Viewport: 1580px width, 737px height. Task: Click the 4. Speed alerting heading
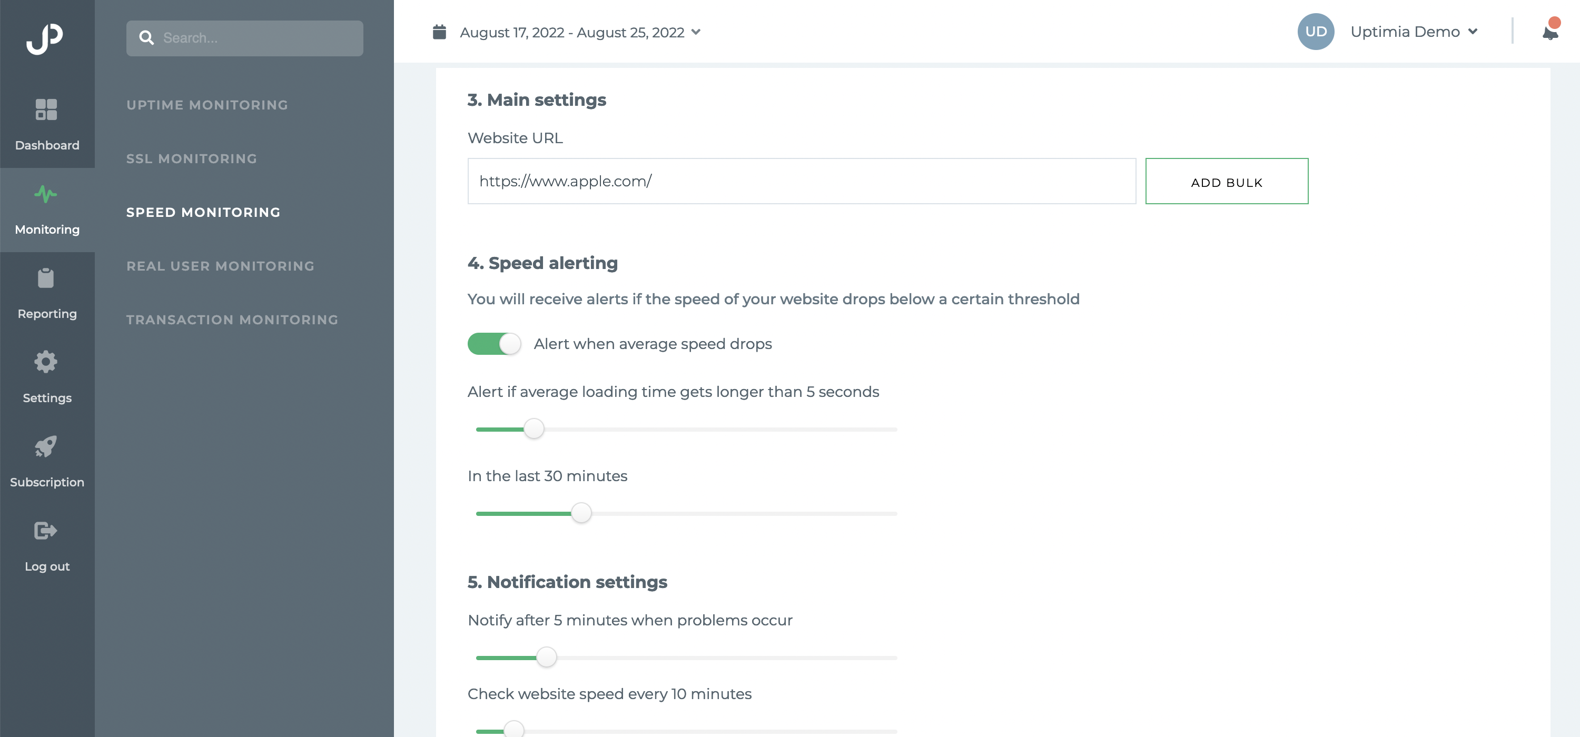coord(543,263)
